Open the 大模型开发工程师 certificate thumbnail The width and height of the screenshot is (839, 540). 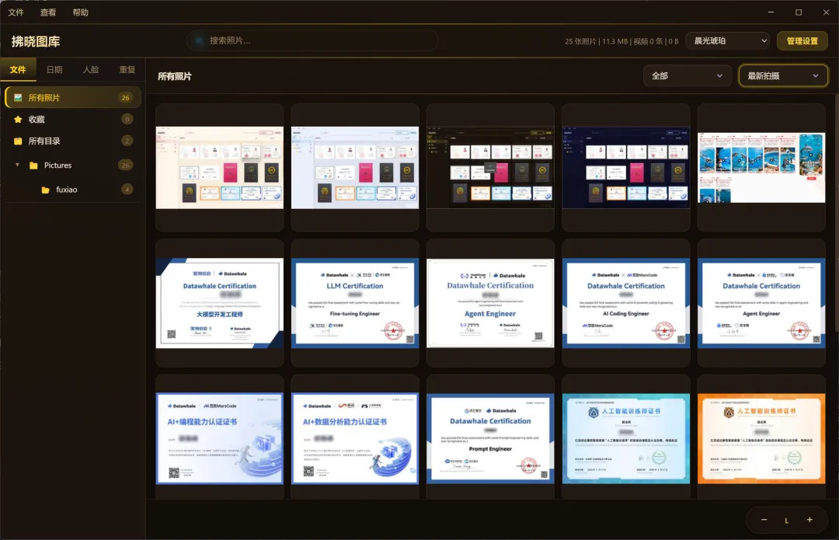click(x=219, y=303)
